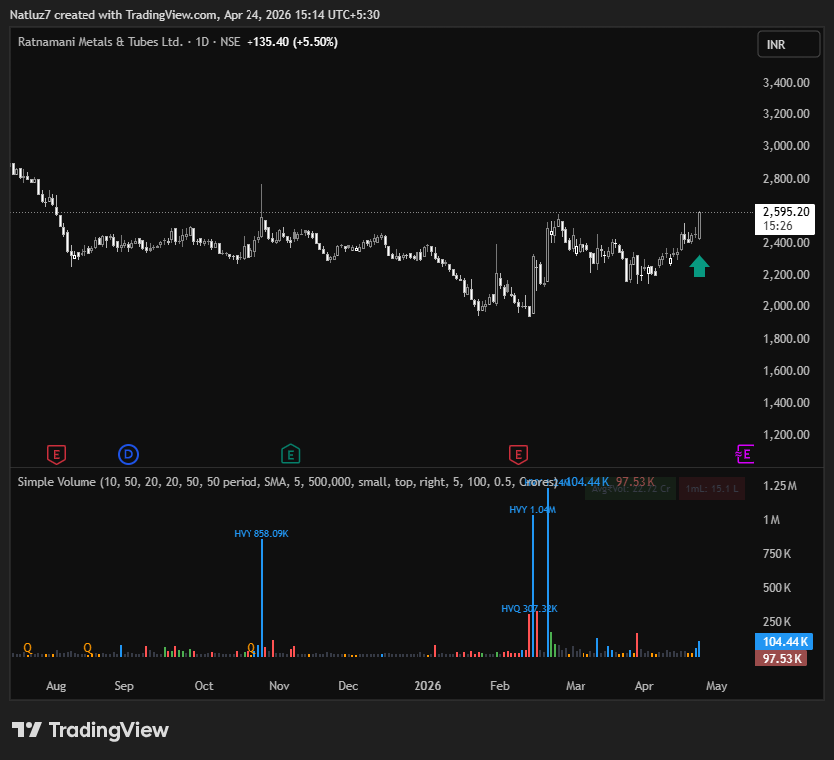Click the +135.40 (+5.50%) change value
The height and width of the screenshot is (760, 834).
pos(292,42)
